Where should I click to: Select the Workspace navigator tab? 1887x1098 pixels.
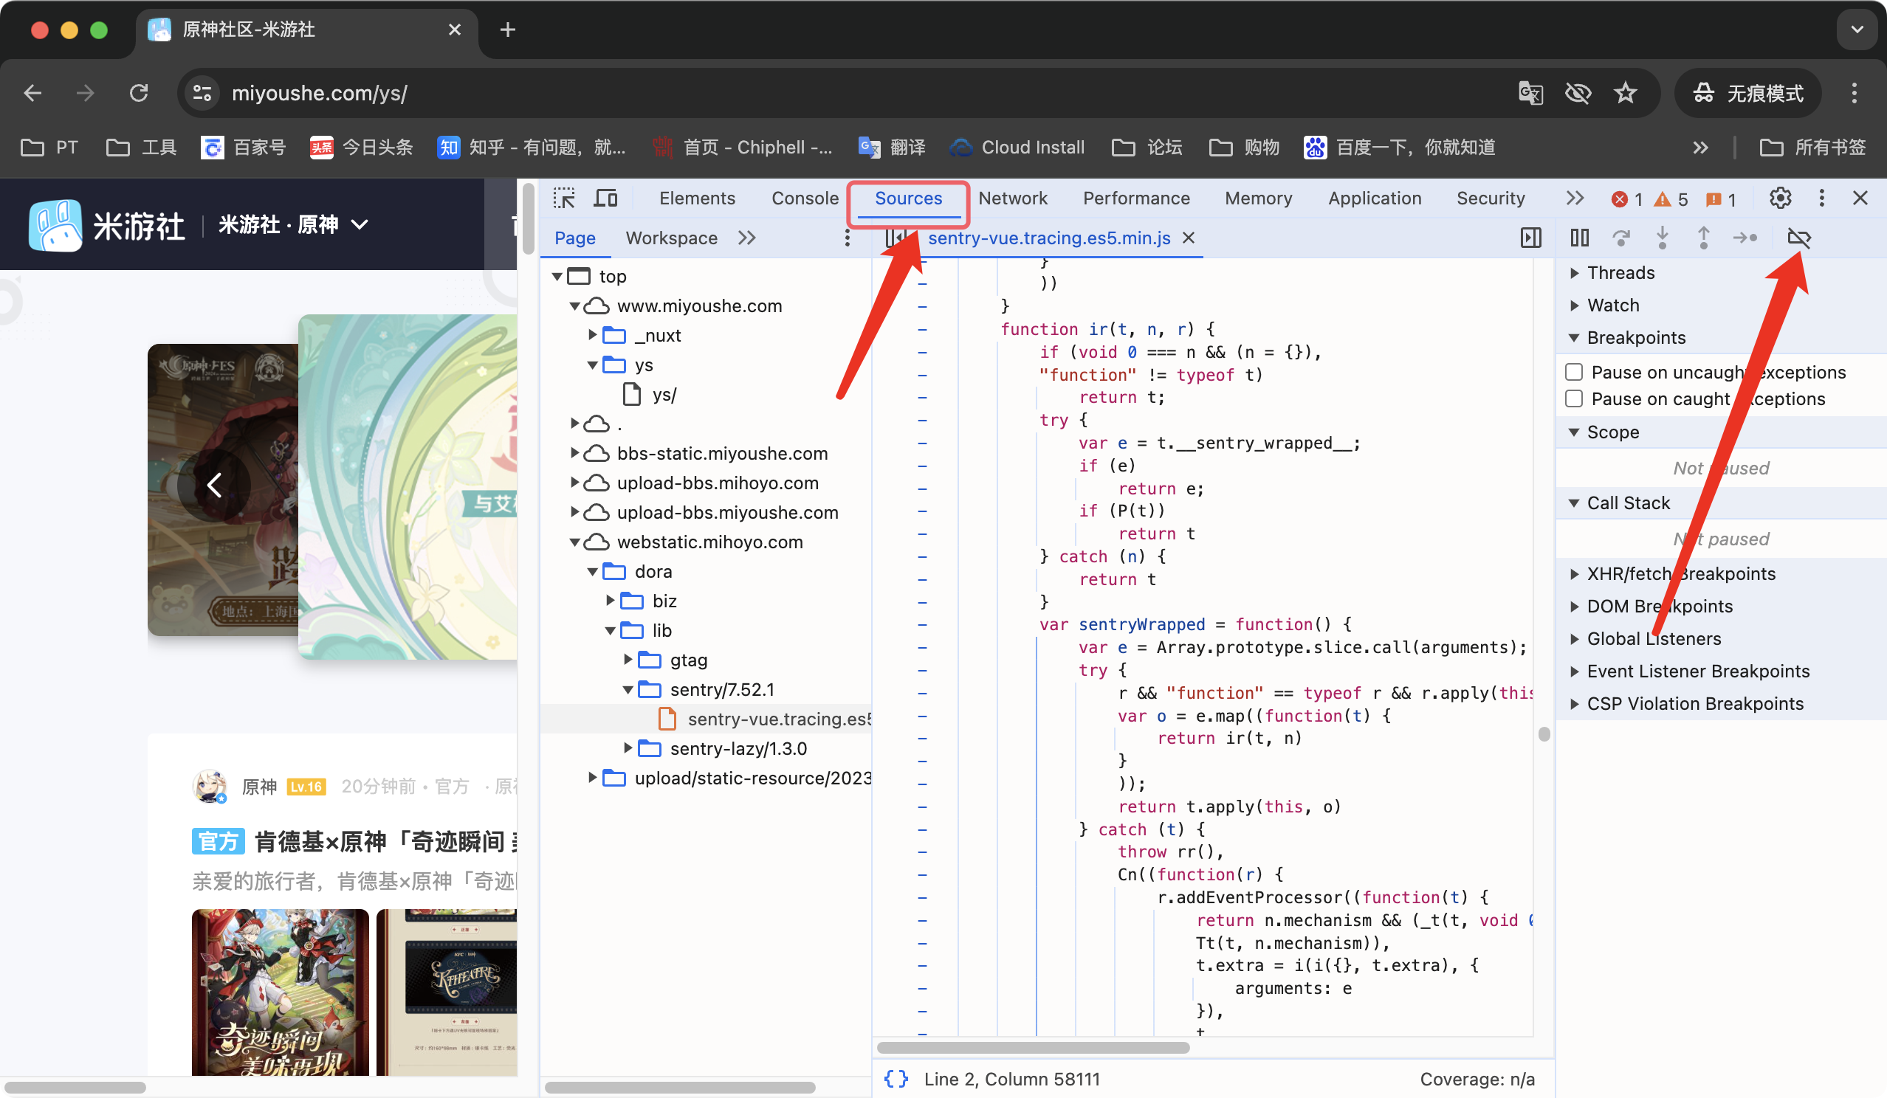click(671, 238)
